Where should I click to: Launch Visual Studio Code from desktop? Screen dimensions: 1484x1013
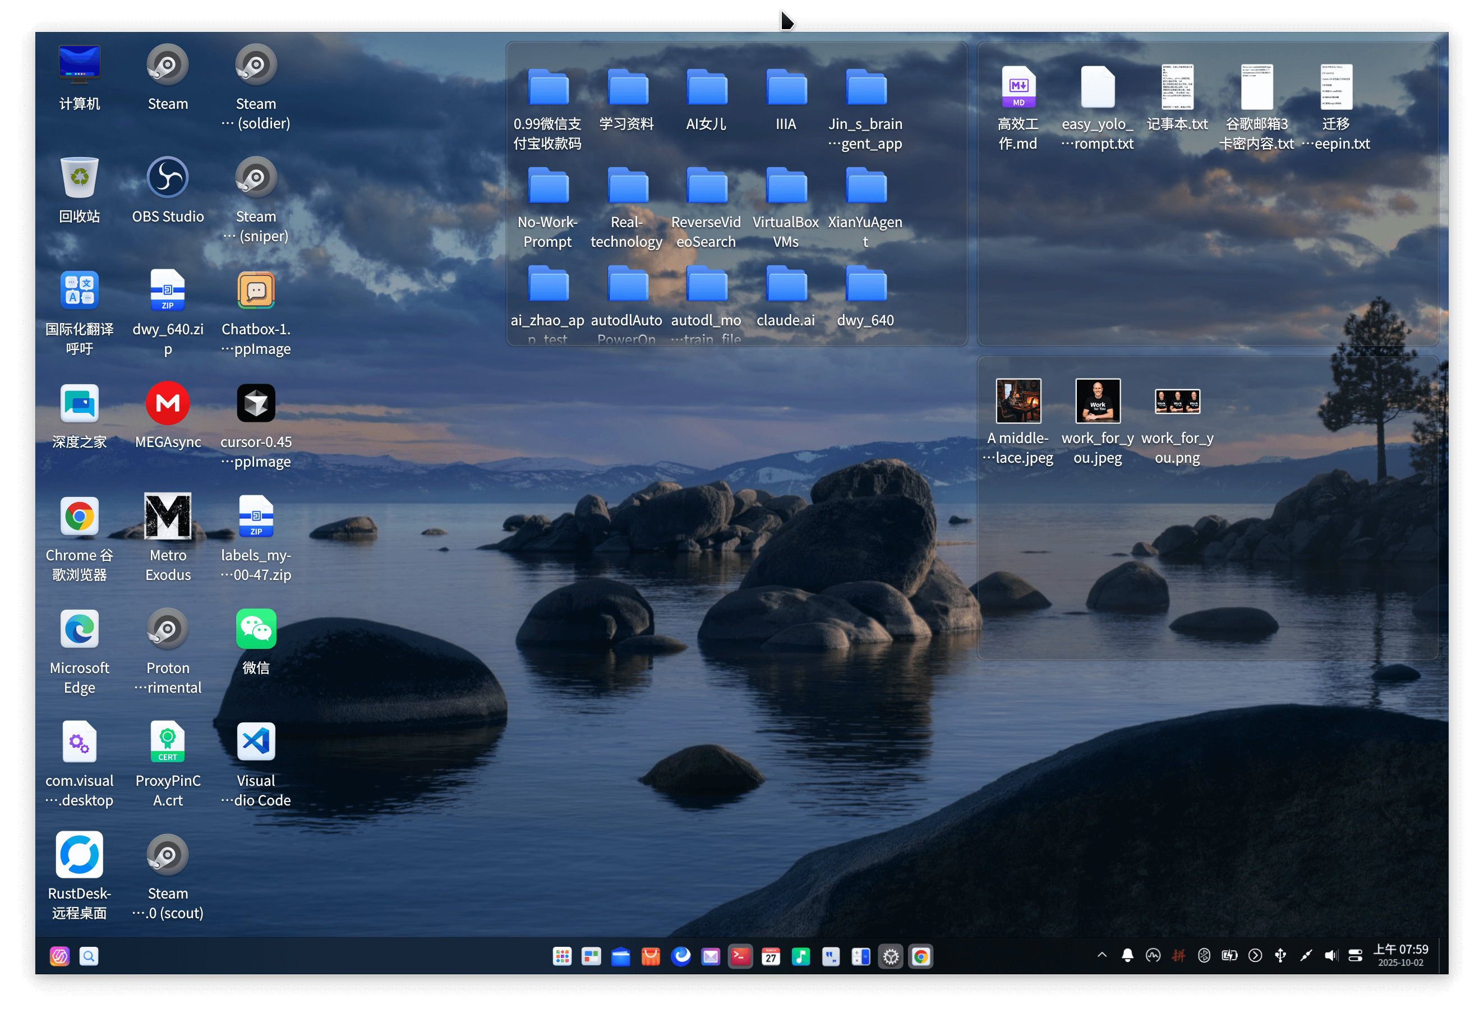[x=256, y=742]
